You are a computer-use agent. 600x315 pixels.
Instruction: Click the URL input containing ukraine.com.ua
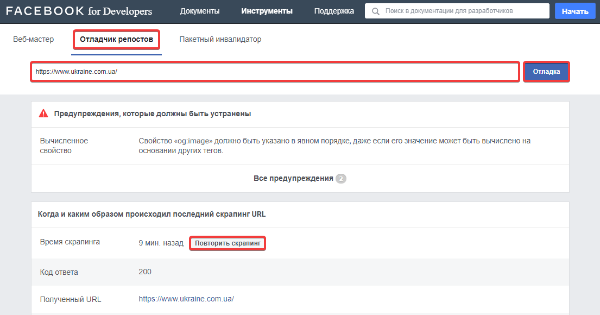(x=274, y=71)
